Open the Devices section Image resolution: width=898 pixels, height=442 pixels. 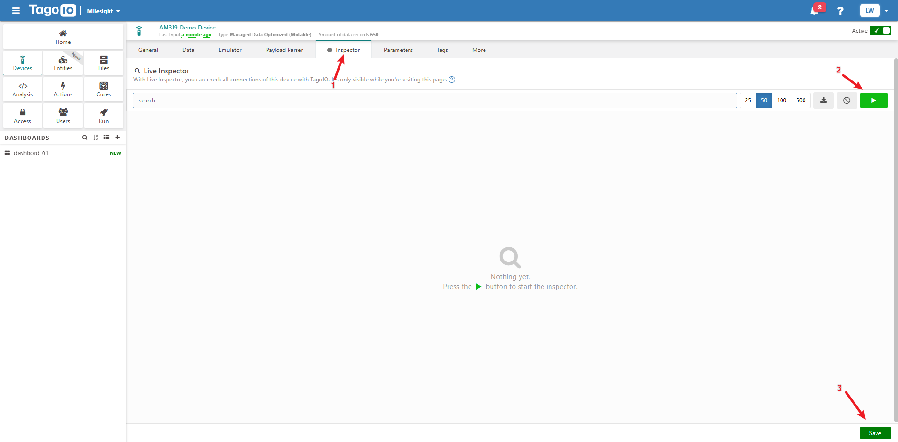(22, 63)
